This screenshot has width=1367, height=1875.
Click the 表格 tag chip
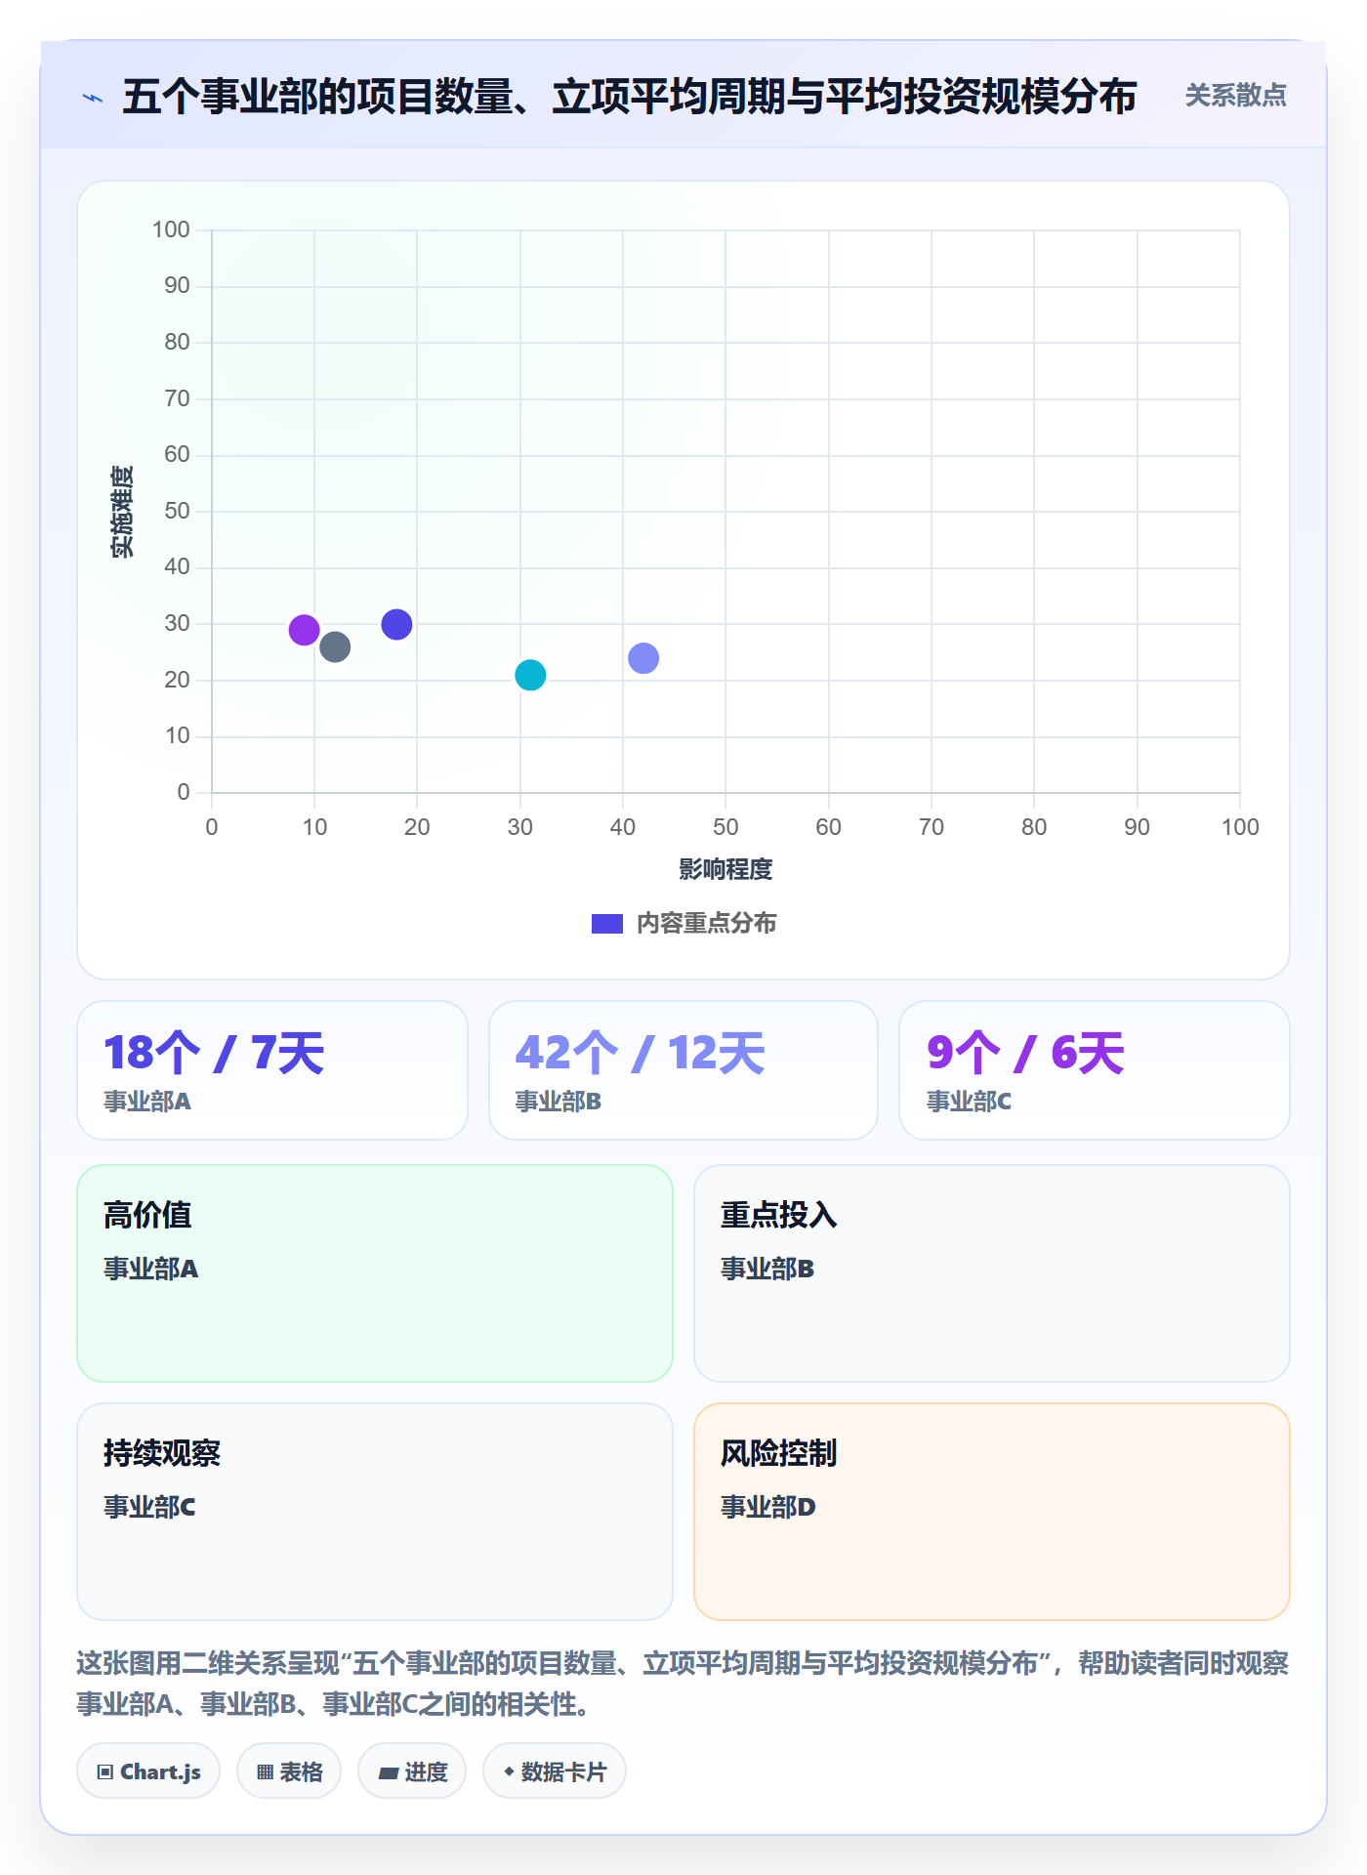click(289, 1771)
